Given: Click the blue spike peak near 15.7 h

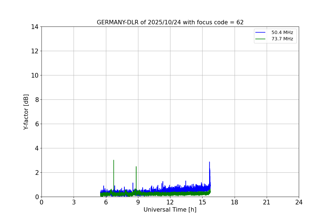Looking at the screenshot, I should click(209, 162).
